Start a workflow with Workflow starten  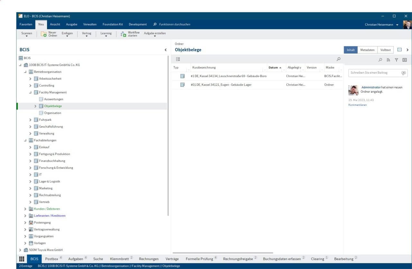(x=130, y=34)
